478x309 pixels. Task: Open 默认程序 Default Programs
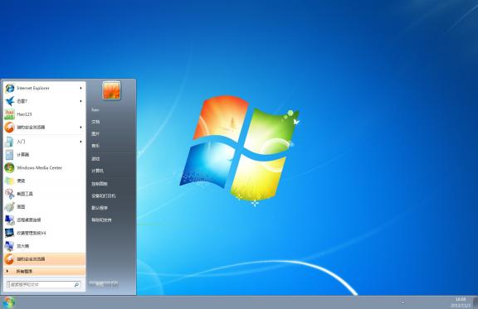click(100, 208)
